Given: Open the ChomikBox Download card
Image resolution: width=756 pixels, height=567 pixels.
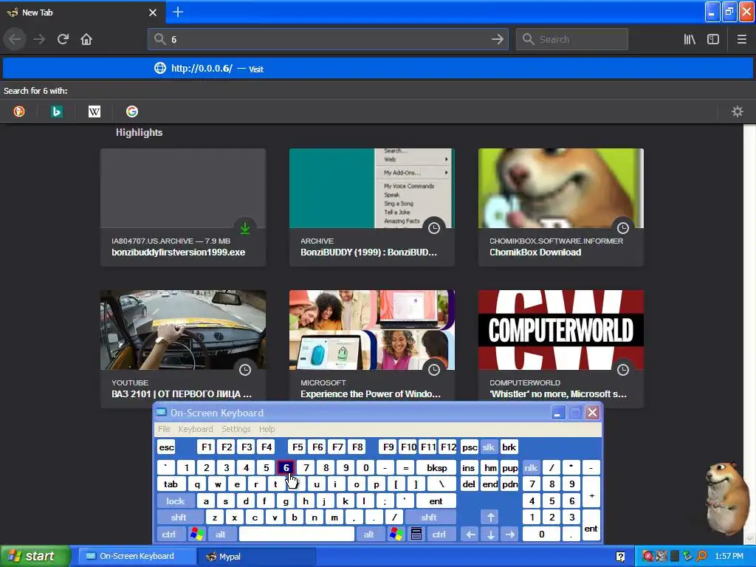Looking at the screenshot, I should [561, 207].
